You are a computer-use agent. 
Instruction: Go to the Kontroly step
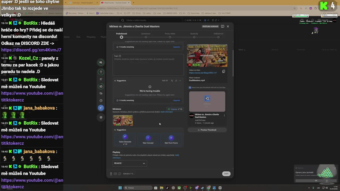pyautogui.click(x=194, y=35)
